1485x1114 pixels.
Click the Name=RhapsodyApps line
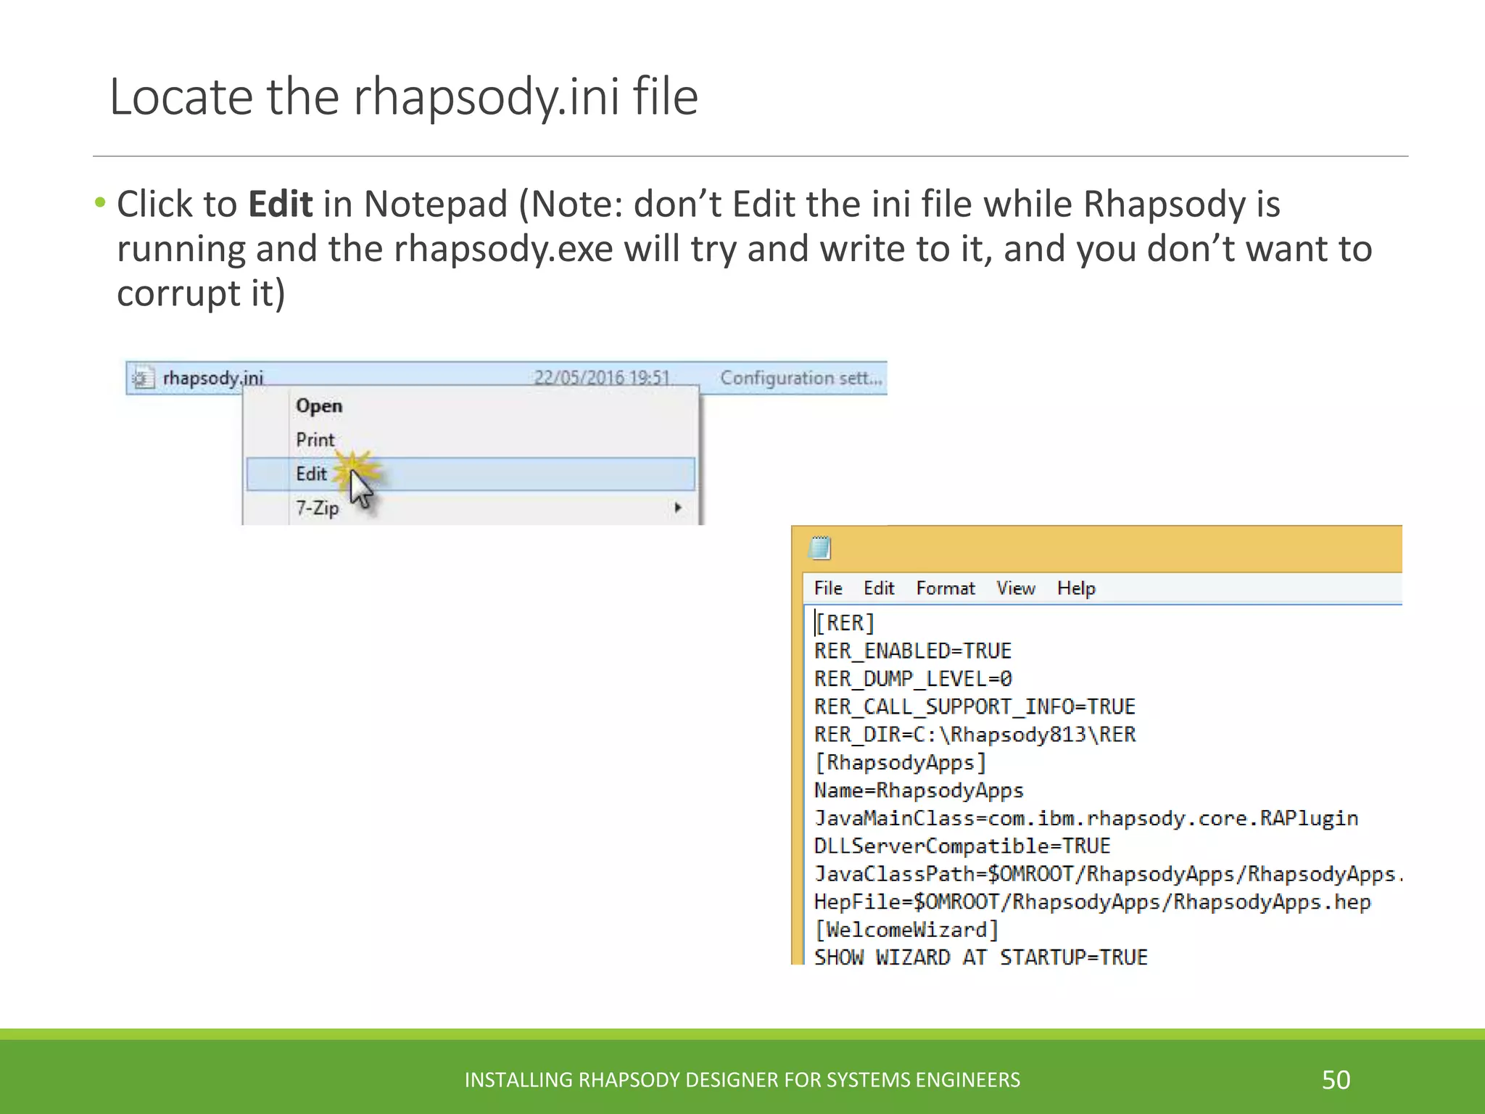(x=919, y=791)
